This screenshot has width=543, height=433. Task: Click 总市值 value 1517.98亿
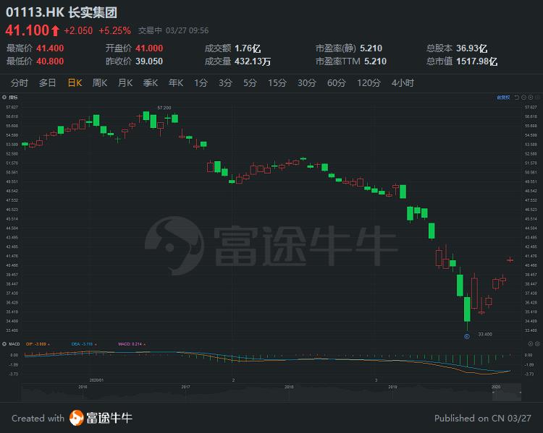(x=477, y=61)
